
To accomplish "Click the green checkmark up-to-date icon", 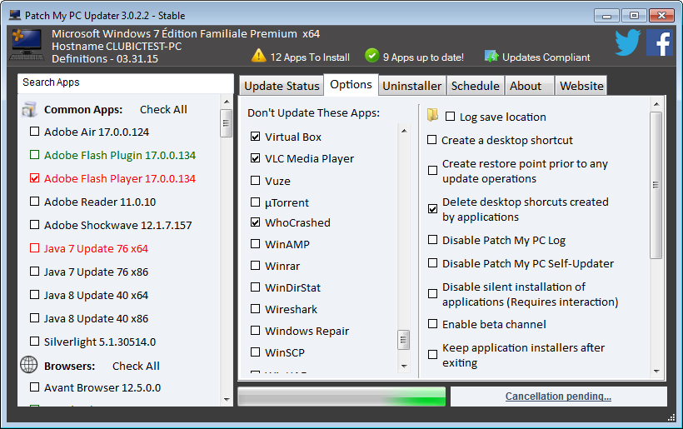I will [x=372, y=55].
